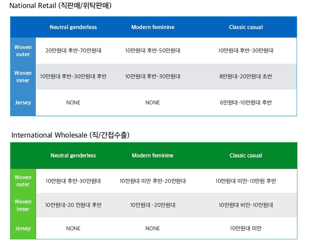Select cell 8만원대-20만원대 초반
This screenshot has height=244, width=311.
246,76
